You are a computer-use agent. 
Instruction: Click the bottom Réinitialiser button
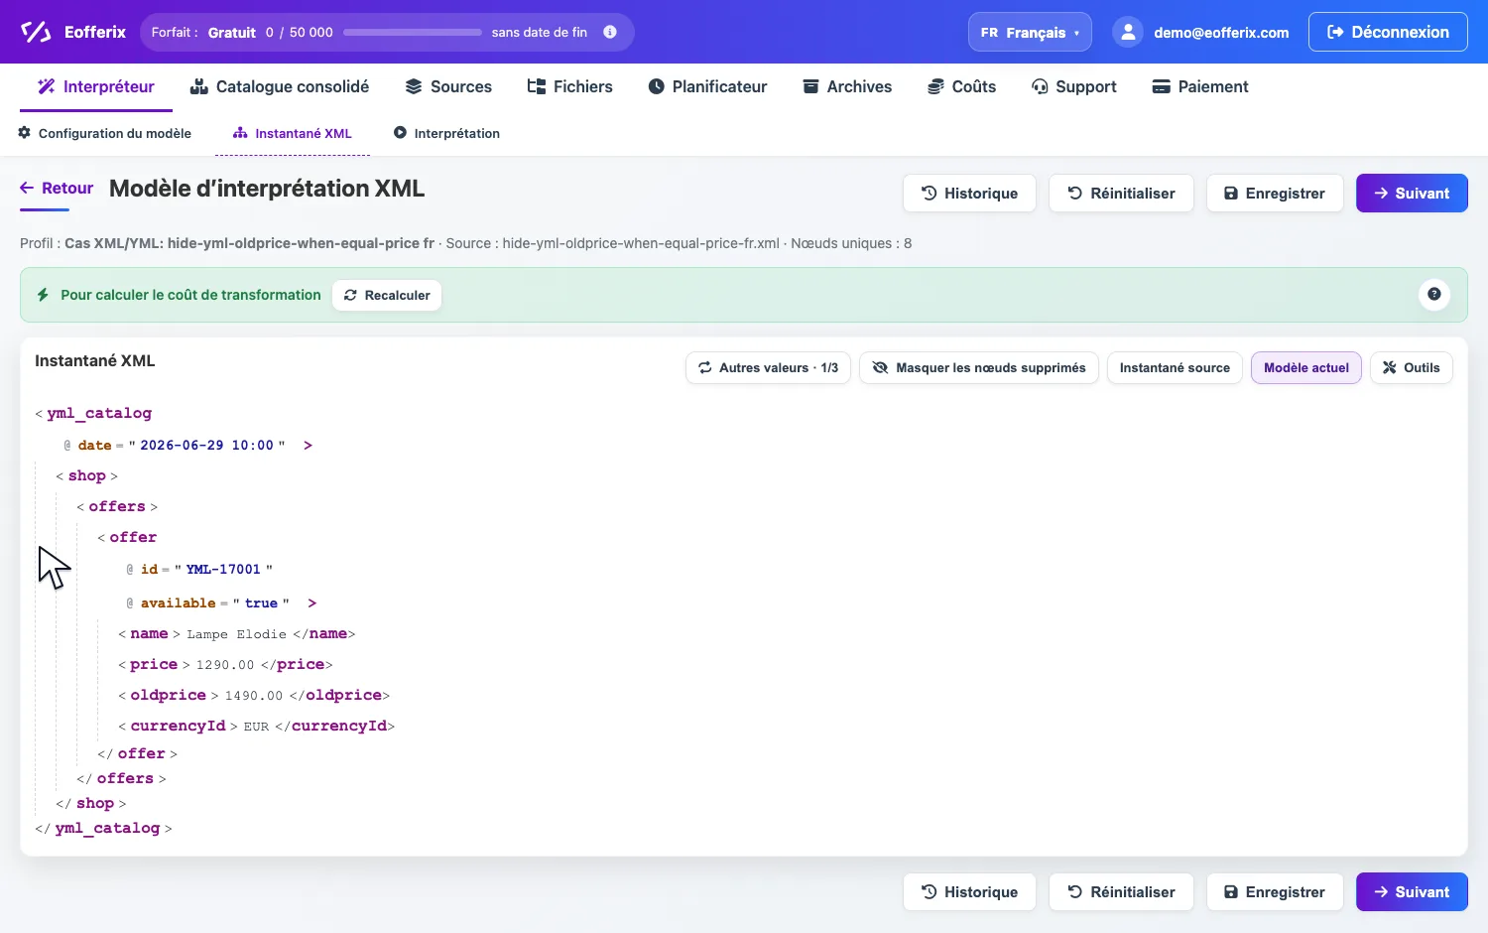point(1121,892)
